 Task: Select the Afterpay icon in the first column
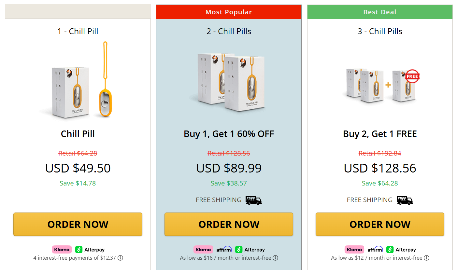click(90, 249)
